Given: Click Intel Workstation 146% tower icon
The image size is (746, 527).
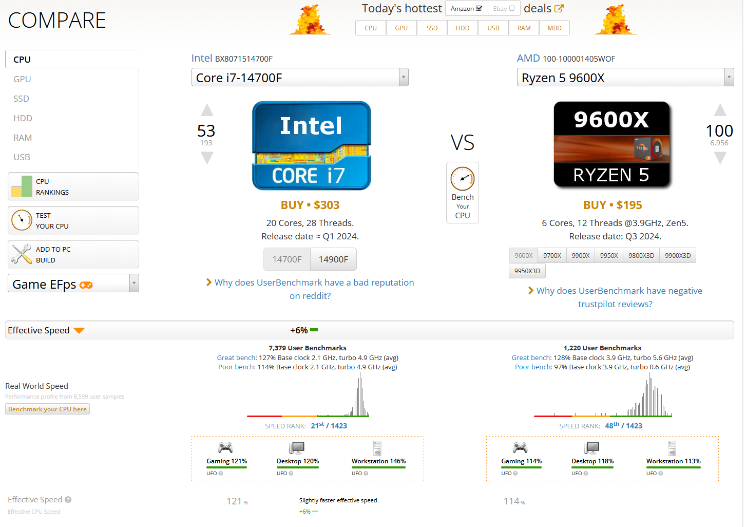Looking at the screenshot, I should click(x=377, y=448).
